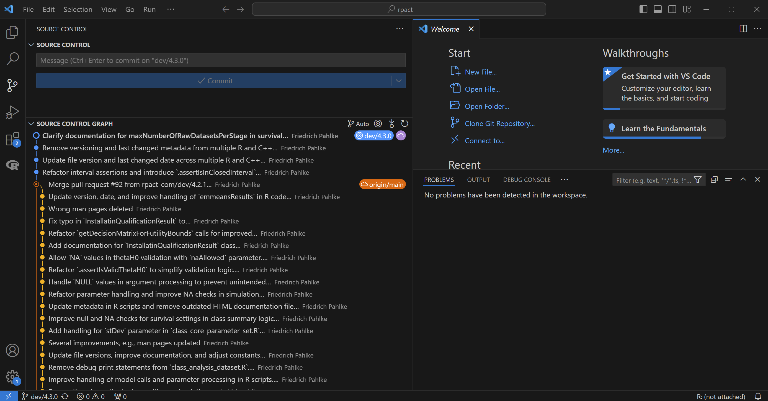Open the Commit button dropdown arrow
Screen dimensions: 768x401
[399, 81]
